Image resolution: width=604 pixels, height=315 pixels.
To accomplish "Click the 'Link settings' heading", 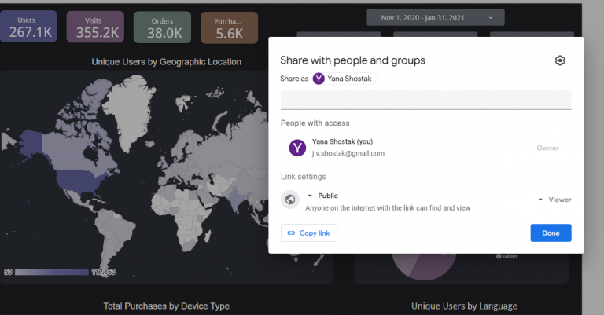I will pyautogui.click(x=303, y=177).
